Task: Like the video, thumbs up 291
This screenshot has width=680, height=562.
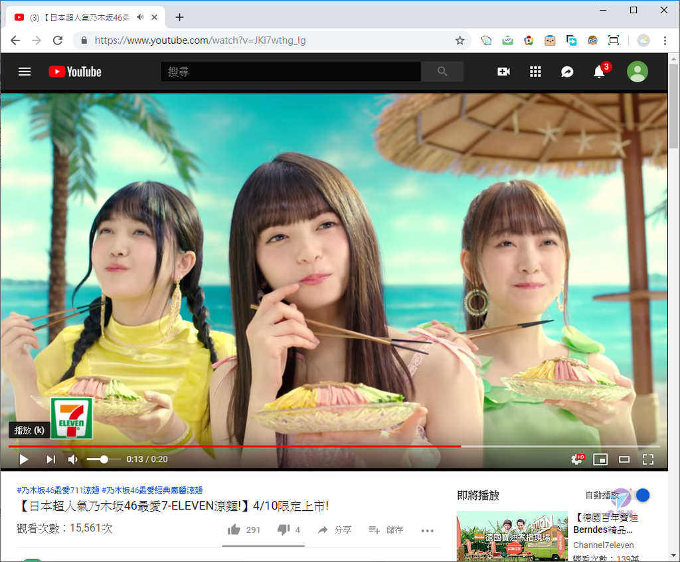Action: coord(244,529)
